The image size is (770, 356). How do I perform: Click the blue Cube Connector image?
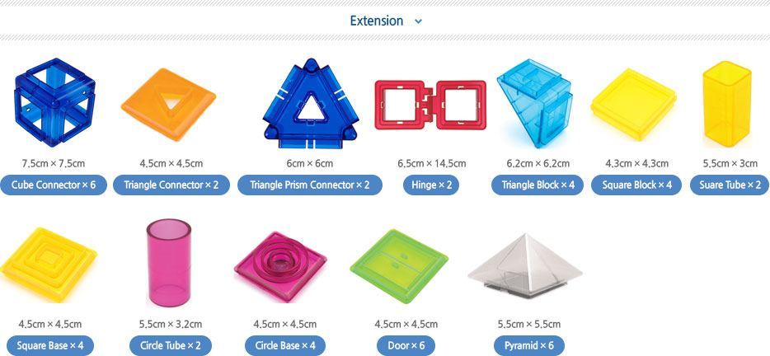[54, 102]
